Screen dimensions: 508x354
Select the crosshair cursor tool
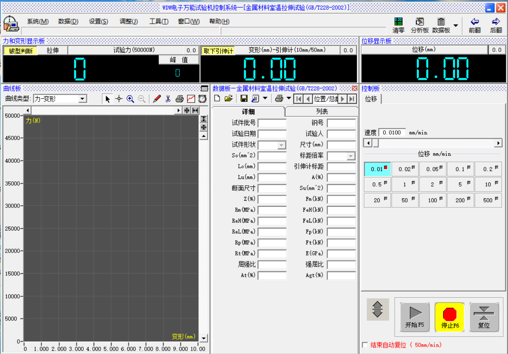pyautogui.click(x=118, y=99)
